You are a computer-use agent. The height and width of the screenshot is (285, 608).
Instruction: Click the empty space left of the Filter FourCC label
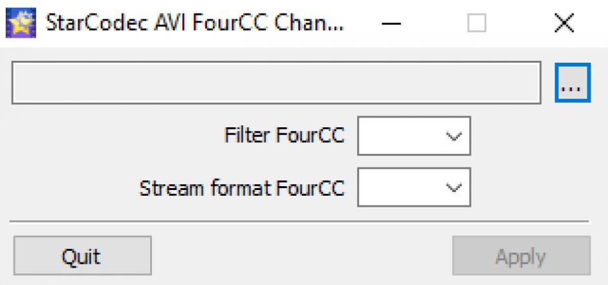[x=116, y=136]
